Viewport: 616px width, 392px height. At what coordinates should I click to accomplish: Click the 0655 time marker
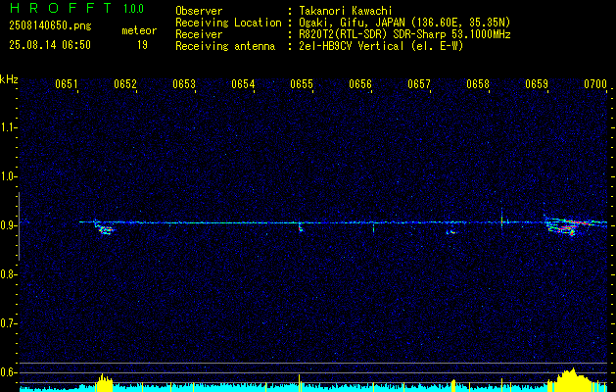pos(302,84)
